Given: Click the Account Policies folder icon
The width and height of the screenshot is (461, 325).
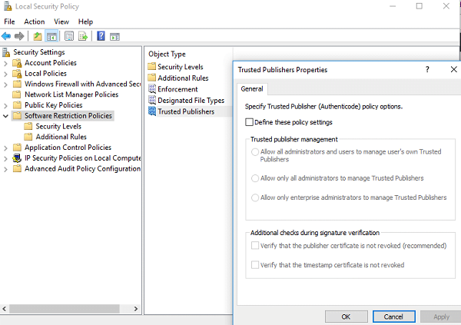Looking at the screenshot, I should click(18, 63).
